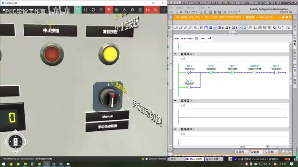298x167 pixels.
Task: Undo the last action in TIA Portal
Action: pyautogui.click(x=186, y=12)
